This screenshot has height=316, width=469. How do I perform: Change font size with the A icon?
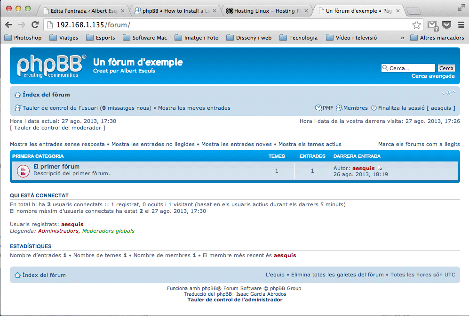(x=448, y=93)
